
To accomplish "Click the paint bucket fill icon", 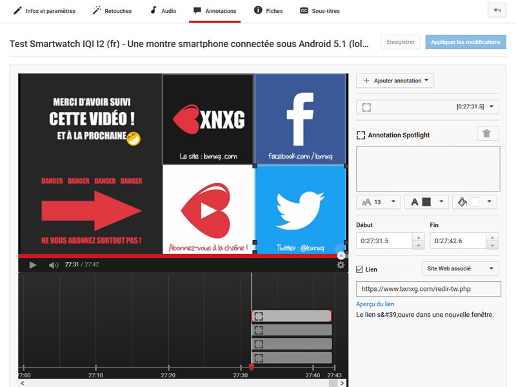I will coord(462,202).
